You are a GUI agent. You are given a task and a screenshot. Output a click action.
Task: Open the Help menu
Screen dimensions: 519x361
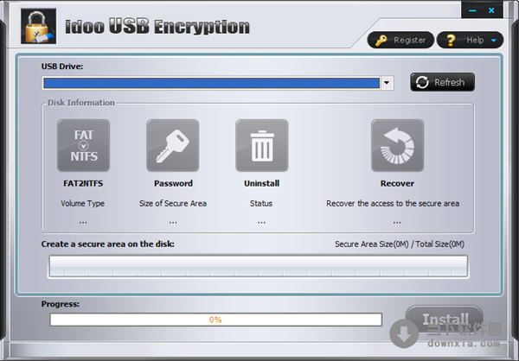(470, 40)
